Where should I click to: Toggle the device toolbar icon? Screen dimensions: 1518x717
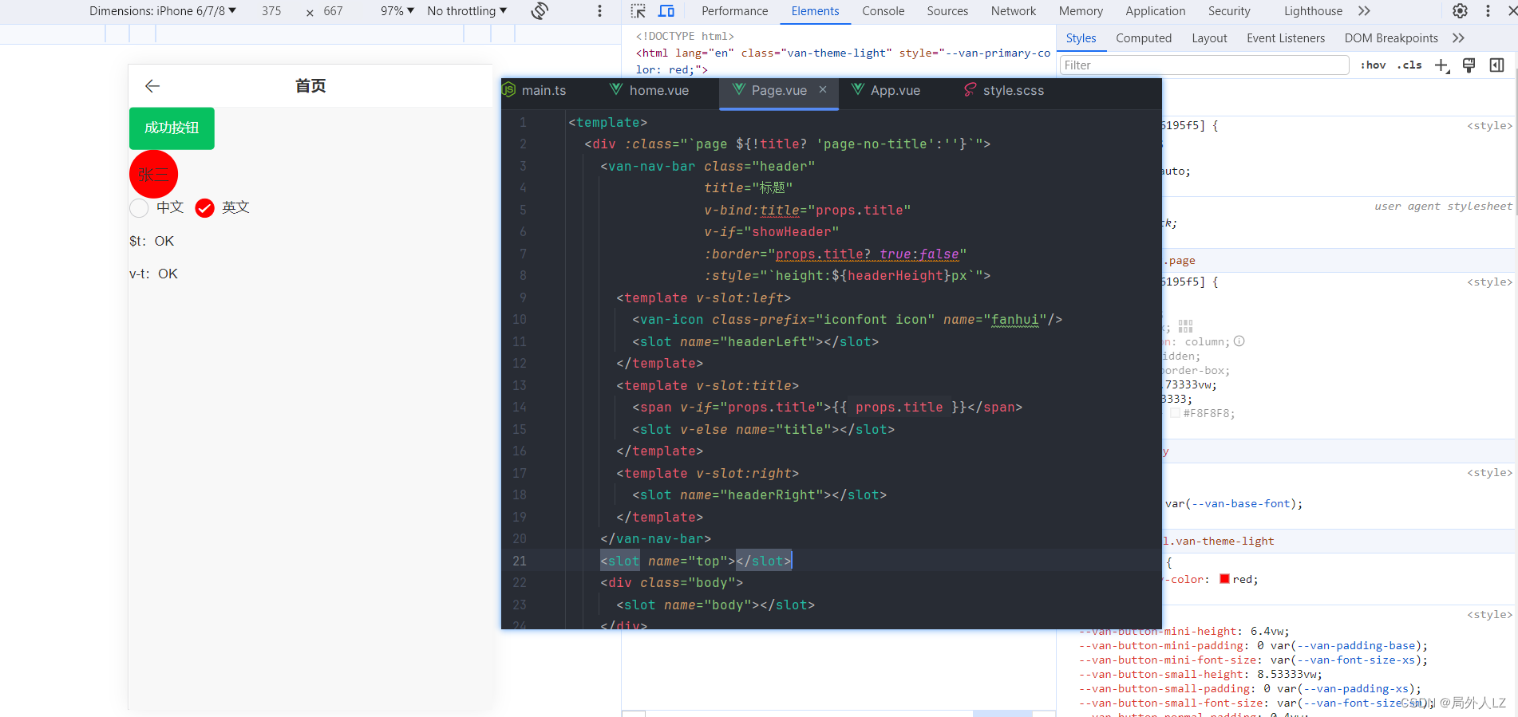point(666,11)
